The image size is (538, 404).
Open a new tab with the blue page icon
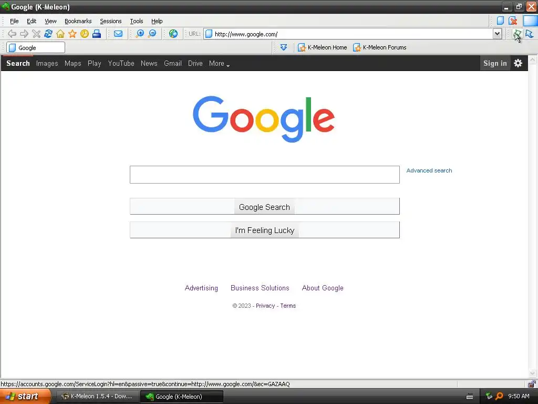coord(500,21)
